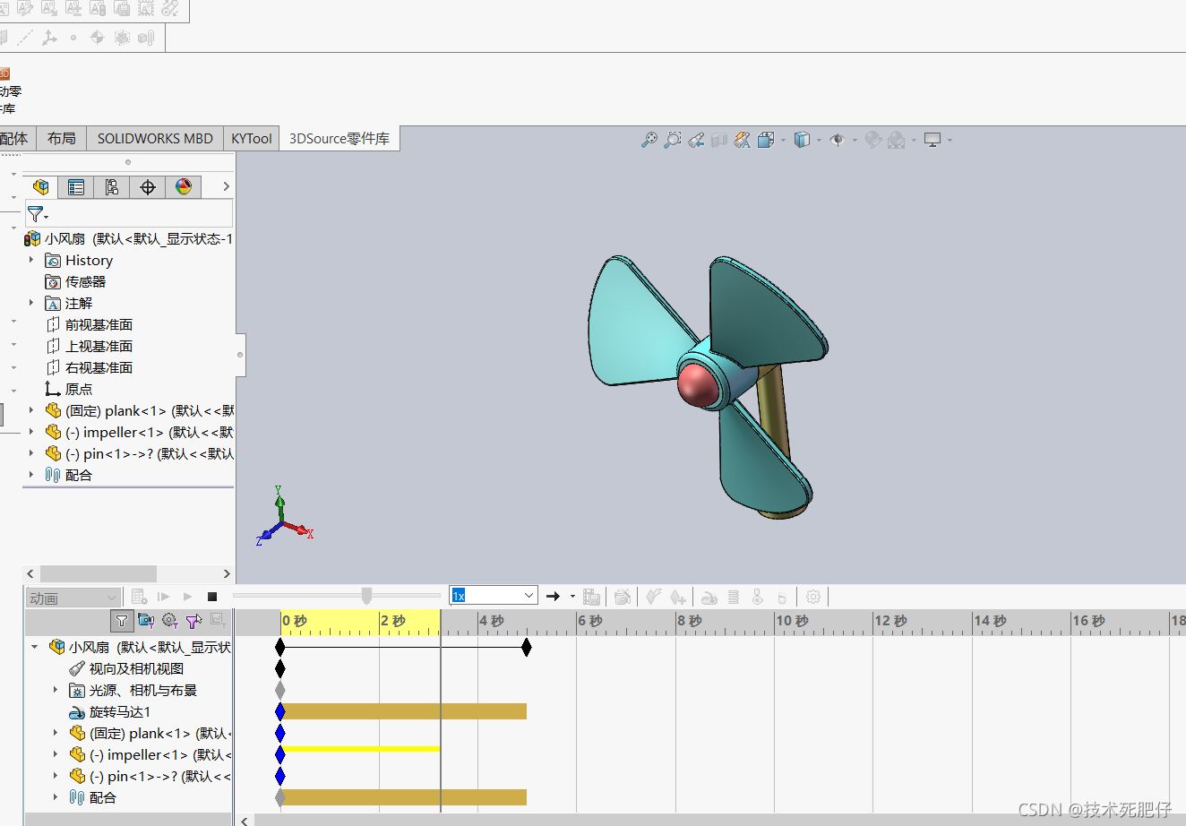Expand the (固定) plank<1> component in tree
The image size is (1186, 826).
(31, 410)
